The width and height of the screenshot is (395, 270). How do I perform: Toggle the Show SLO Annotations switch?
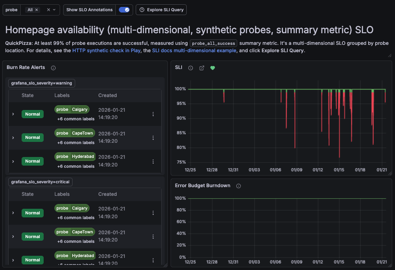point(124,9)
